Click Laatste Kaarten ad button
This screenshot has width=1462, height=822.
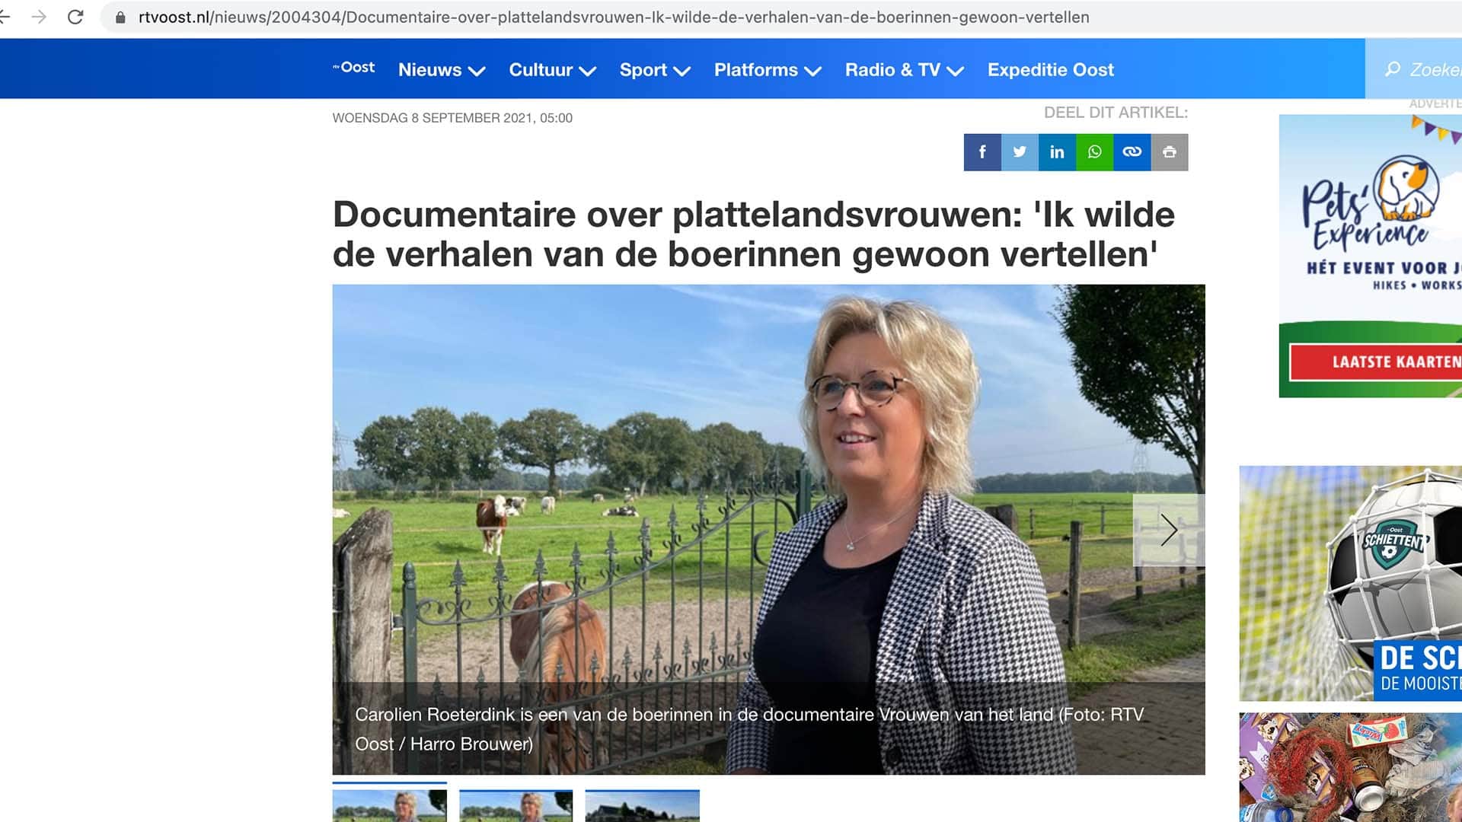tap(1377, 362)
